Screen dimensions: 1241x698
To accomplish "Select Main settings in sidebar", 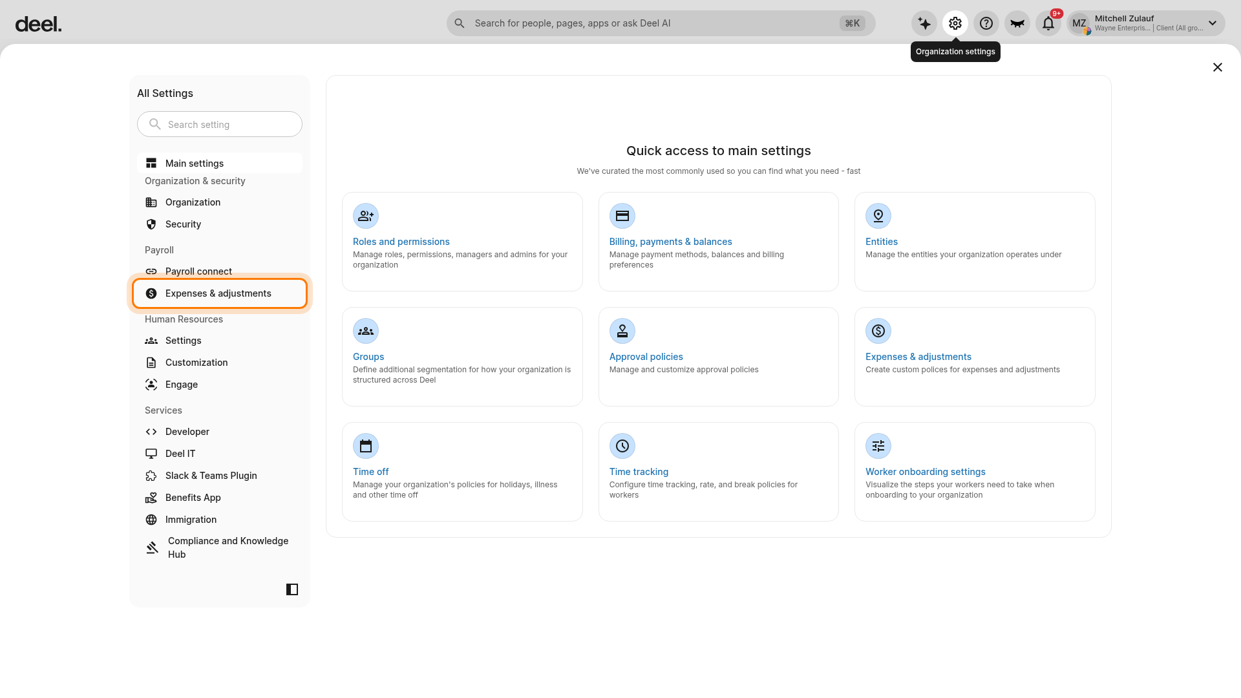I will click(220, 163).
